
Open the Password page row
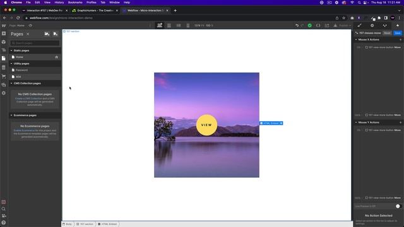click(35, 70)
